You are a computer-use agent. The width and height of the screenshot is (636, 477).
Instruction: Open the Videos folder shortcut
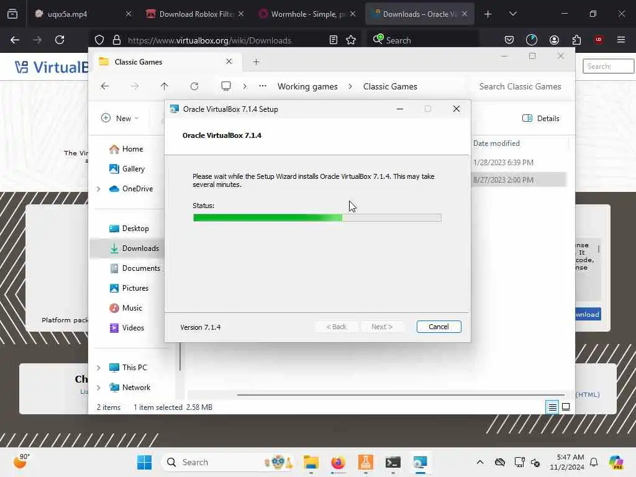(127, 328)
